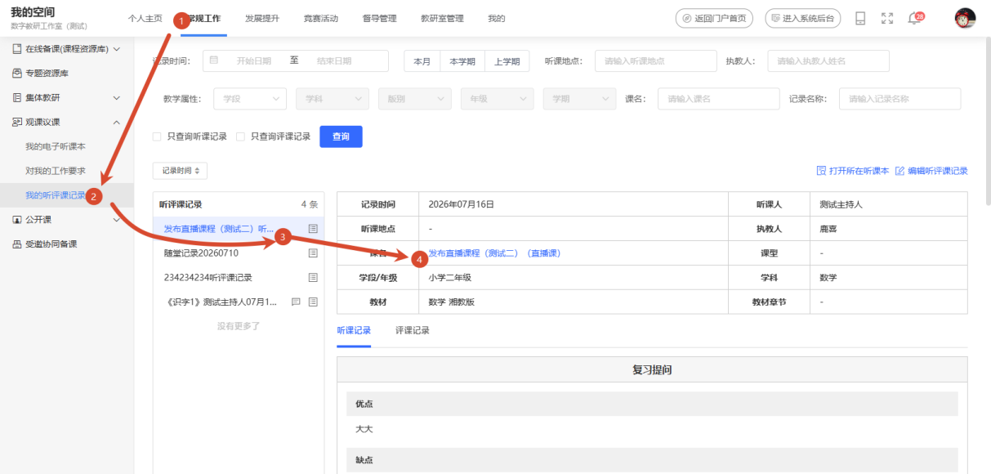
Task: Switch to 听课记录 tab
Action: click(x=354, y=330)
